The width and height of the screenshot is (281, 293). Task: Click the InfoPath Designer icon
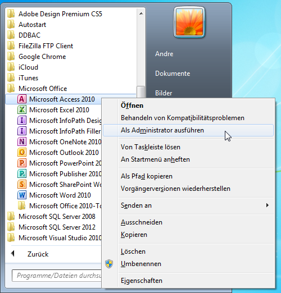click(22, 121)
